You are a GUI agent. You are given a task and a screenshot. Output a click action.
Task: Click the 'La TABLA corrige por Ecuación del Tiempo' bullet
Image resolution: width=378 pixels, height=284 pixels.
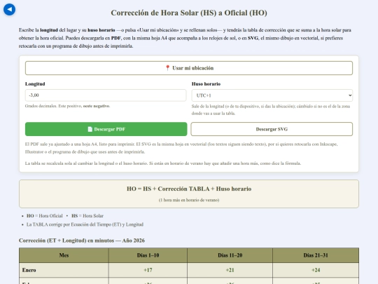pyautogui.click(x=85, y=224)
